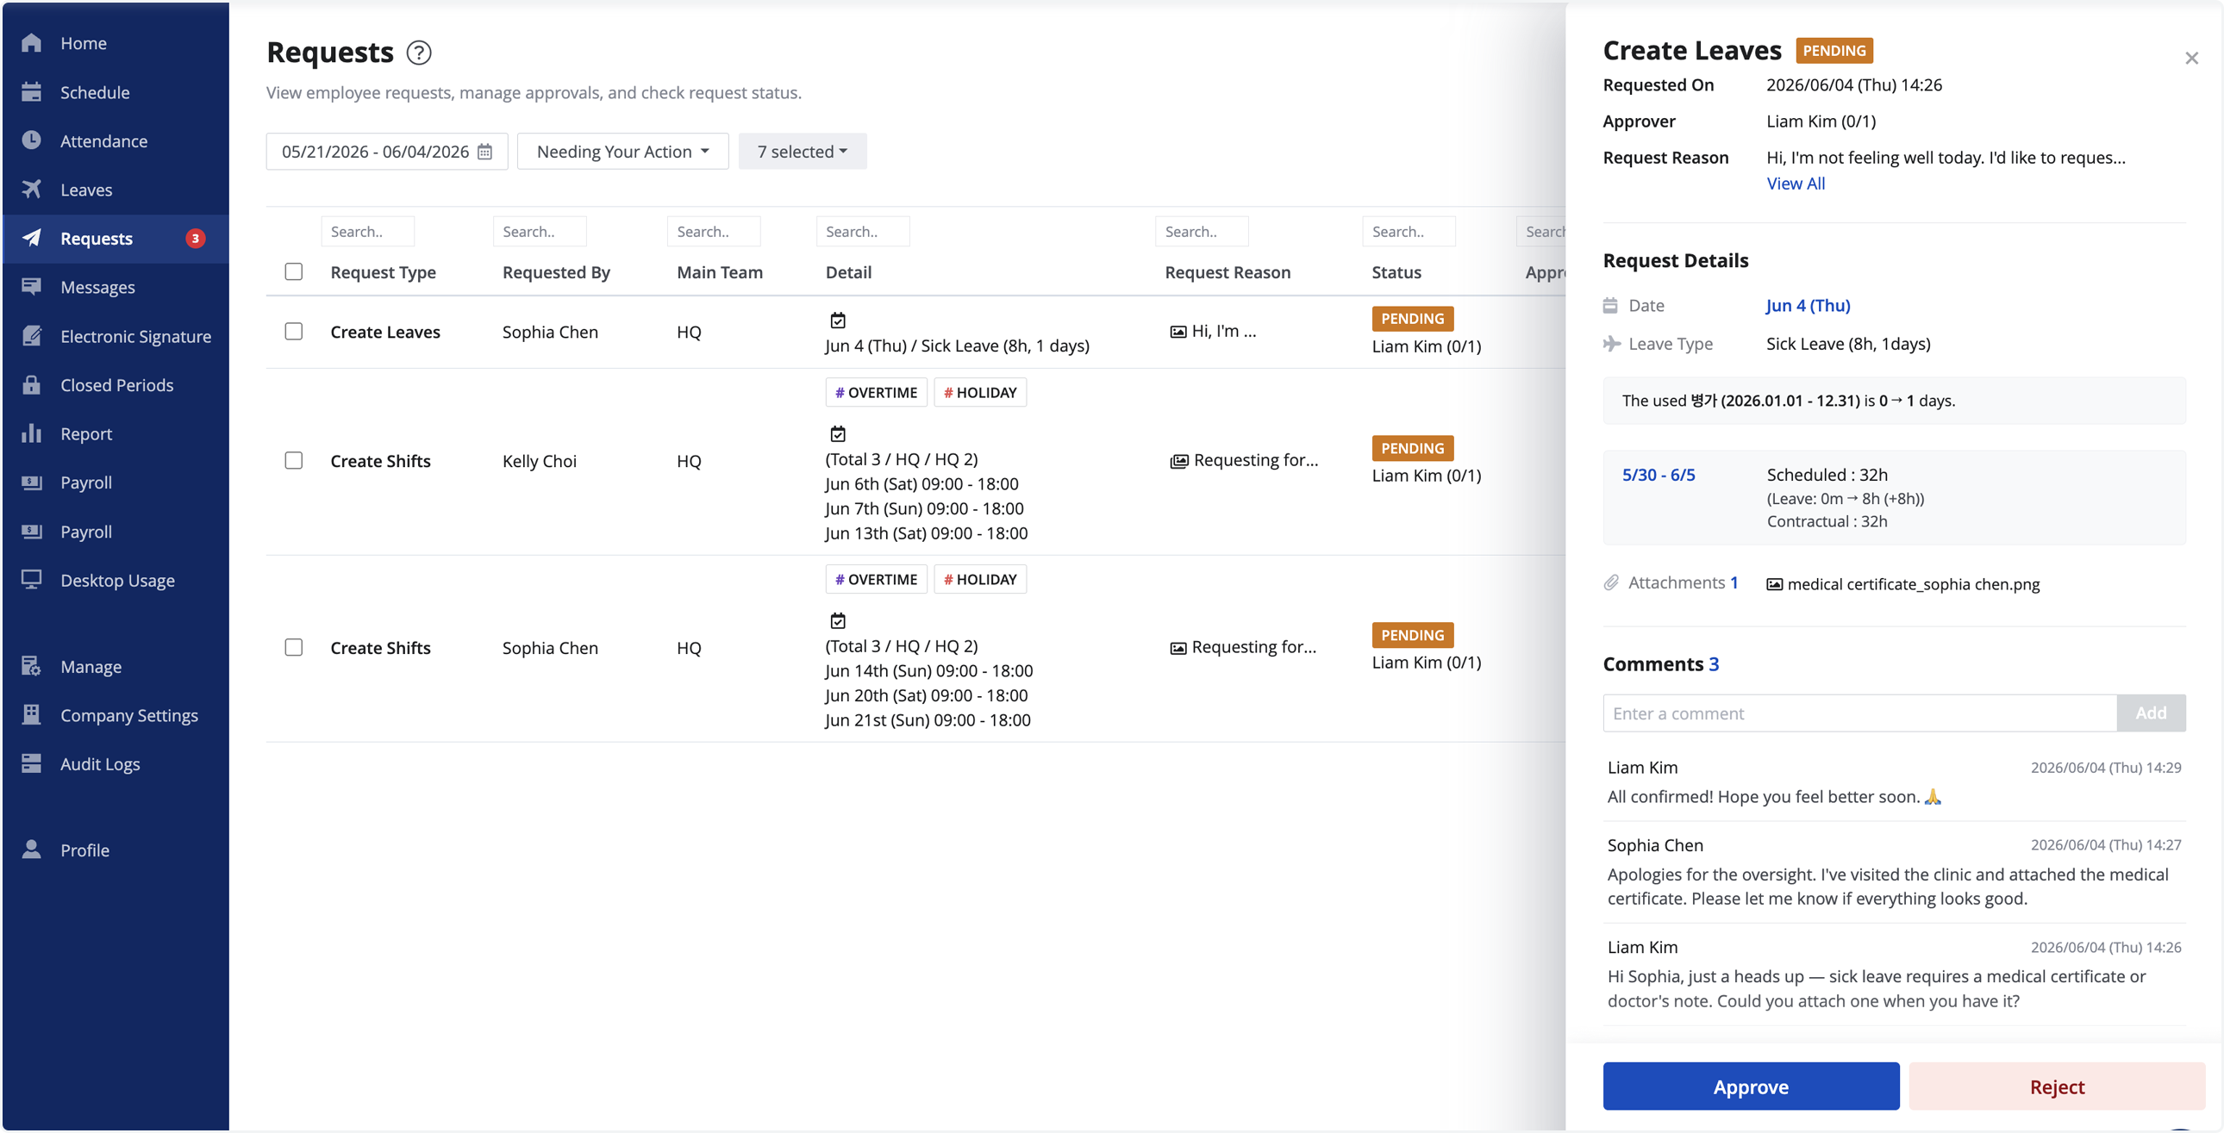Viewport: 2224px width, 1133px height.
Task: Click the Electronic Signature pen icon
Action: [32, 337]
